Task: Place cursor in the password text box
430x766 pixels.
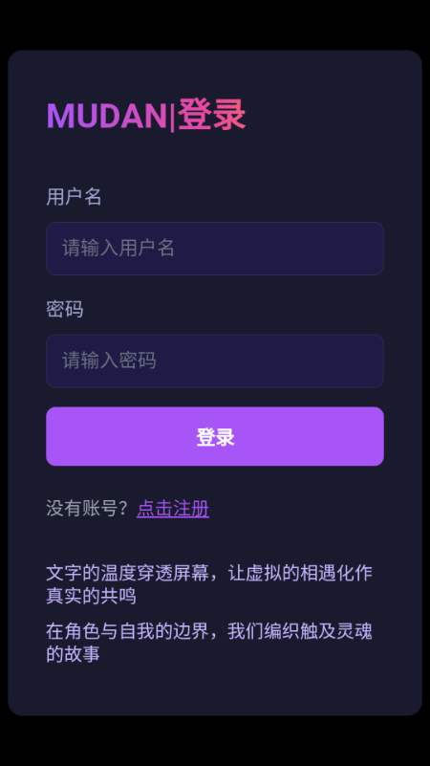Action: tap(215, 361)
